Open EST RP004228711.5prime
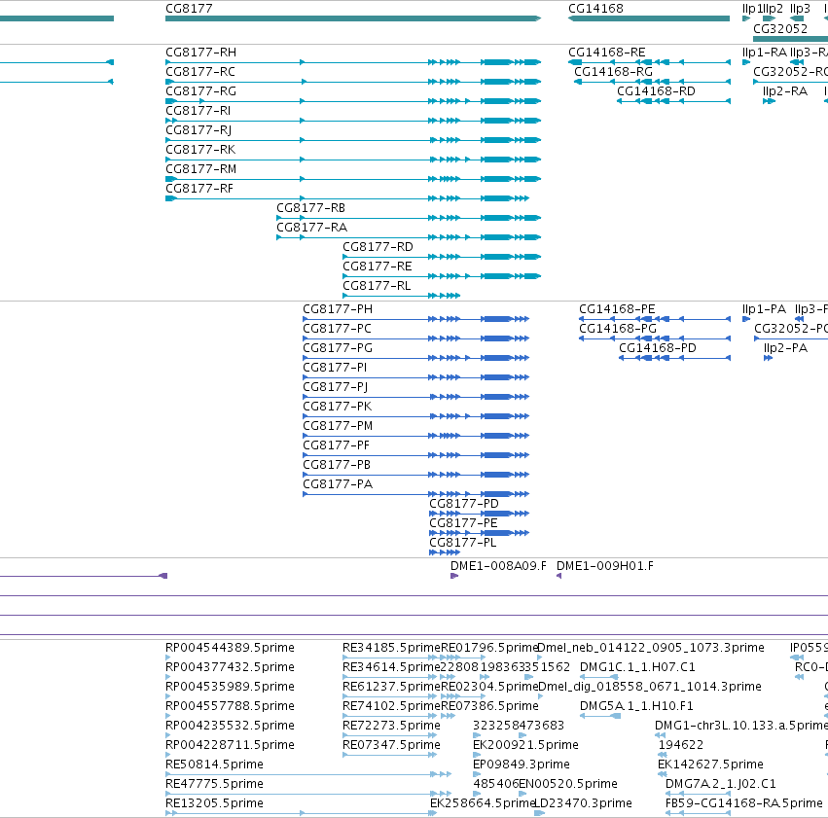828x818 pixels. pyautogui.click(x=230, y=746)
